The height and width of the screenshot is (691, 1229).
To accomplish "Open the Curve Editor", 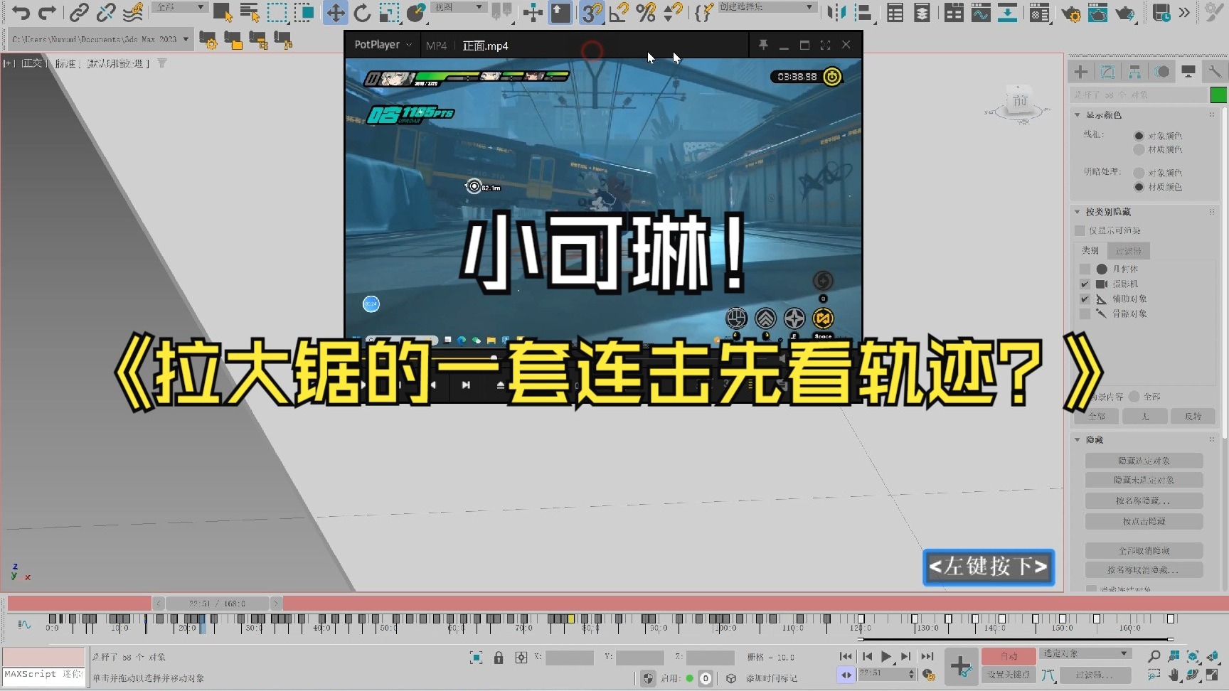I will [981, 12].
